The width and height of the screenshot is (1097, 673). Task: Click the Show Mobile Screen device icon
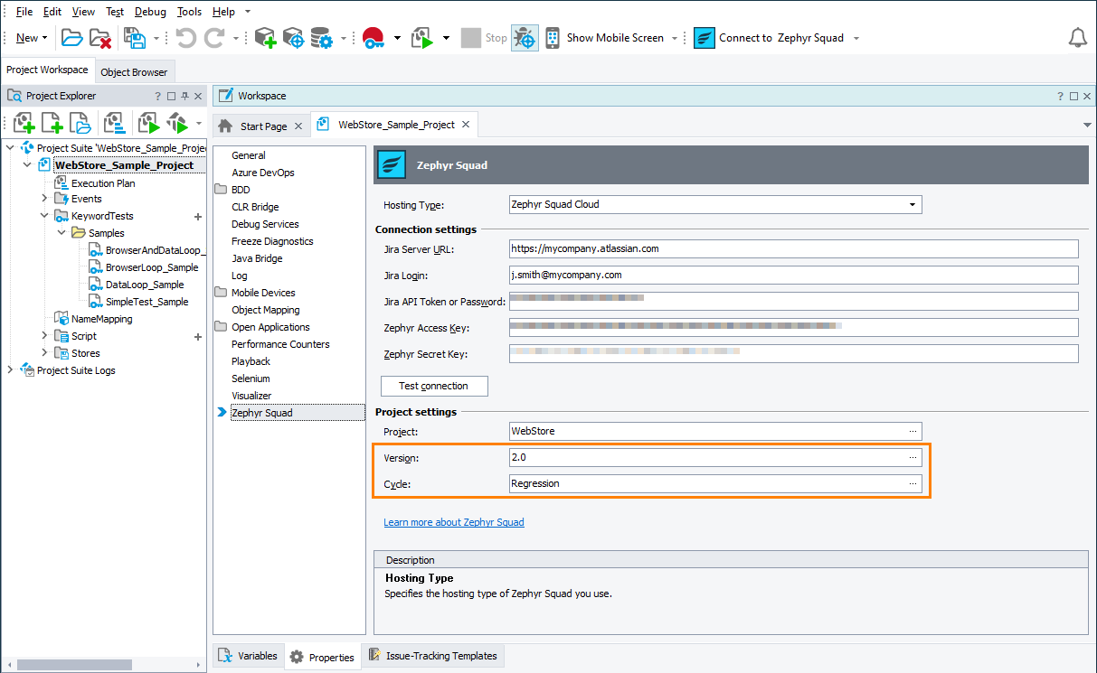pos(552,37)
